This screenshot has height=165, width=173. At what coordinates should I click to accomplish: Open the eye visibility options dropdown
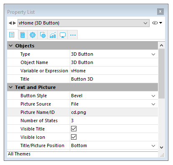[157, 23]
